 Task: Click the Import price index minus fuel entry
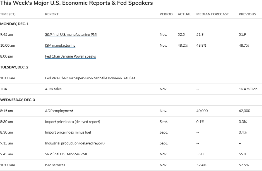(68, 132)
